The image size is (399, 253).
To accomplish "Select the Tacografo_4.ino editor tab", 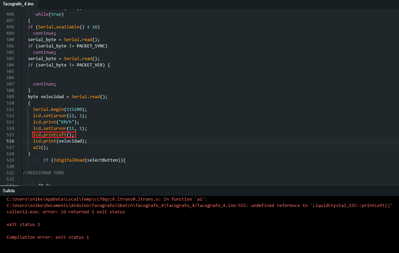I will [18, 4].
